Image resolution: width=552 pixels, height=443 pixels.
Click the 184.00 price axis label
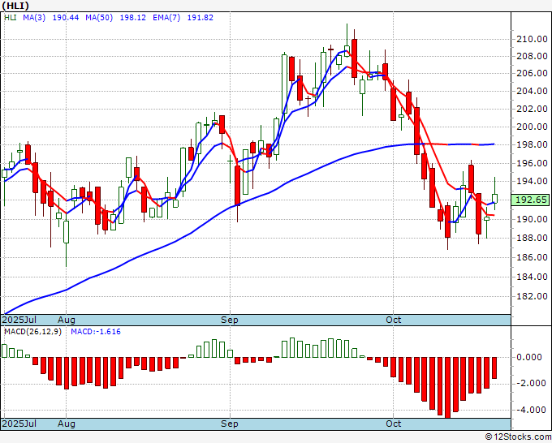[532, 277]
